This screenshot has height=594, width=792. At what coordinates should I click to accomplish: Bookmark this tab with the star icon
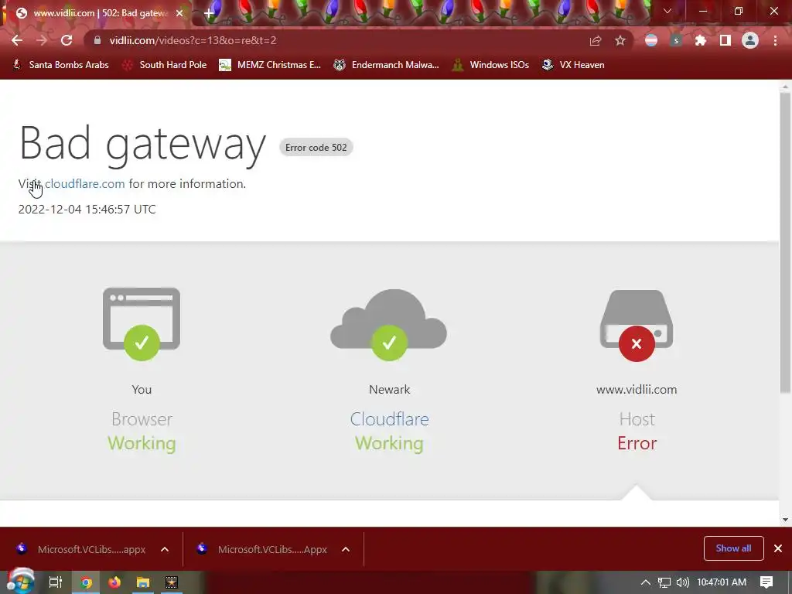tap(620, 40)
